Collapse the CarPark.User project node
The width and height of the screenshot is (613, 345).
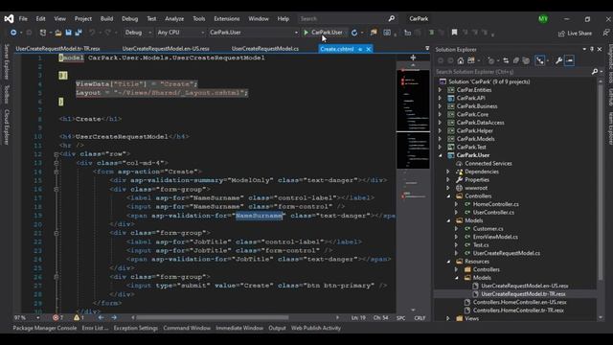click(441, 155)
